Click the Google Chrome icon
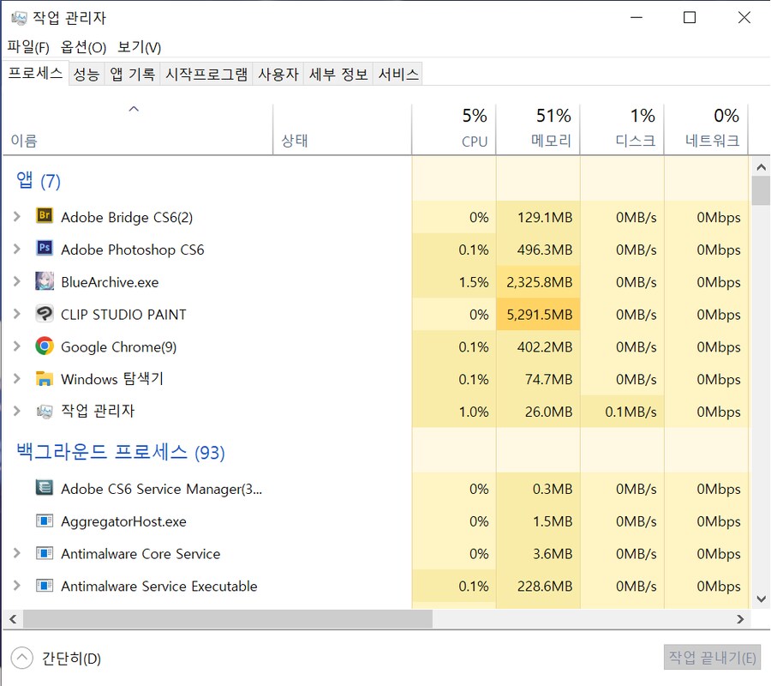Viewport: 771px width, 686px height. [x=45, y=346]
